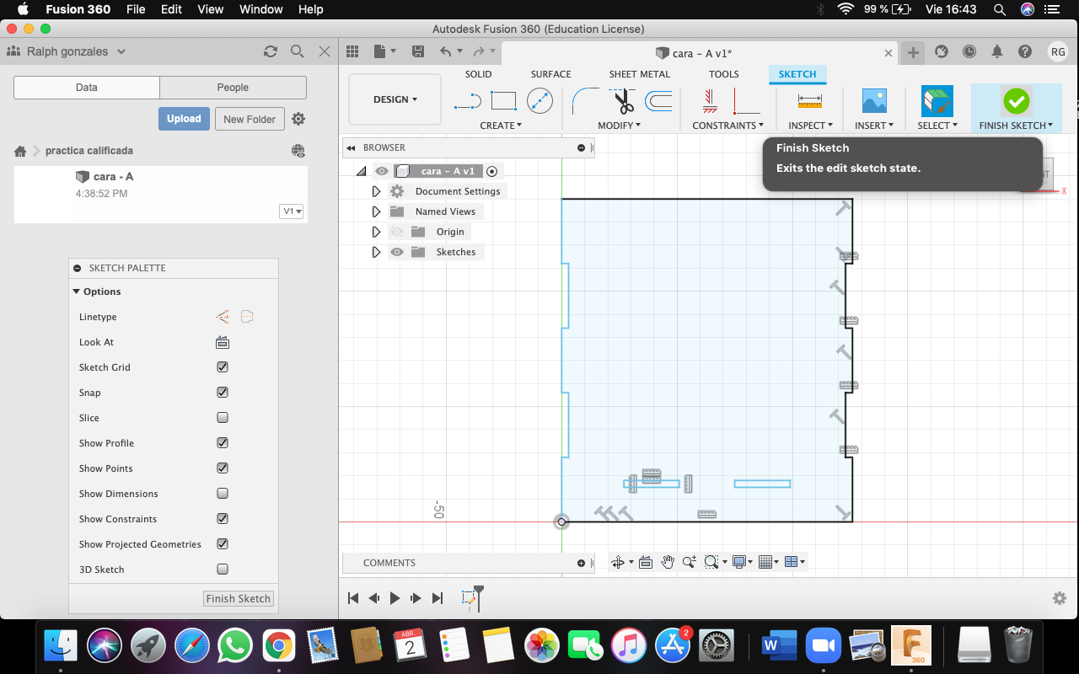Toggle Show Profile checkbox
Screen dimensions: 1079x674
223,443
